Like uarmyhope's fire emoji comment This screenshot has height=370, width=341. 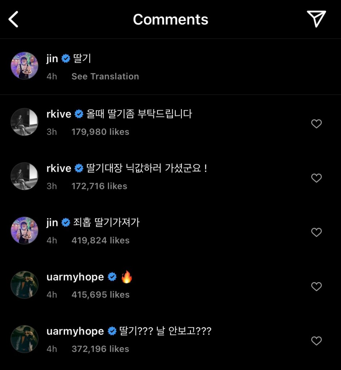tap(316, 287)
